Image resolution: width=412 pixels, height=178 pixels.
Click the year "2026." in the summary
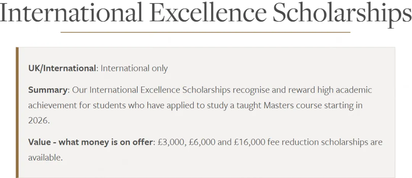[39, 120]
